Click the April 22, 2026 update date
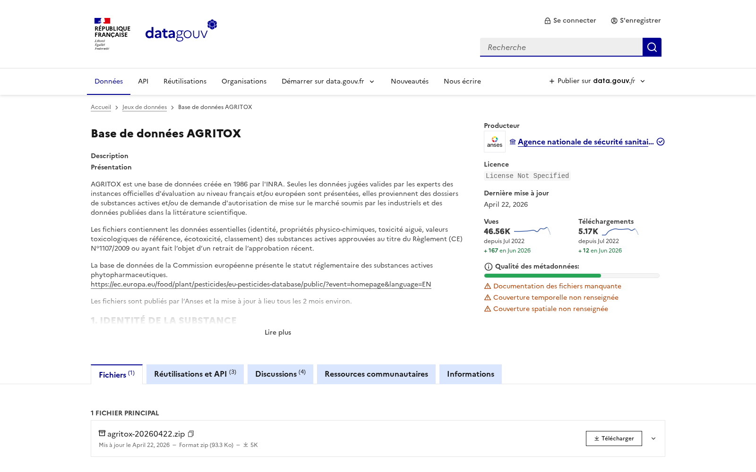 506,204
